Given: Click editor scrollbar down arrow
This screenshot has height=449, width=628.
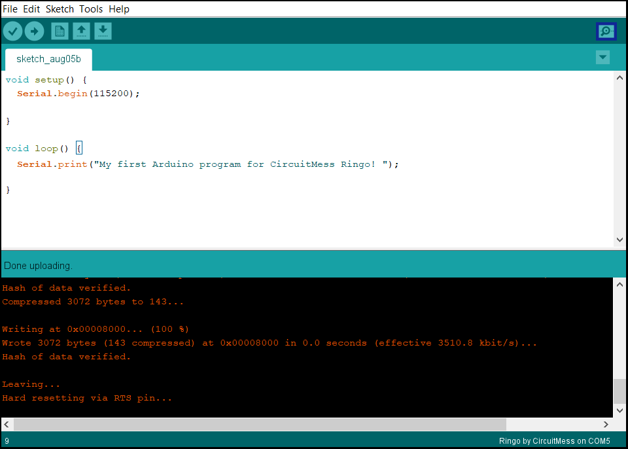Looking at the screenshot, I should pos(619,240).
